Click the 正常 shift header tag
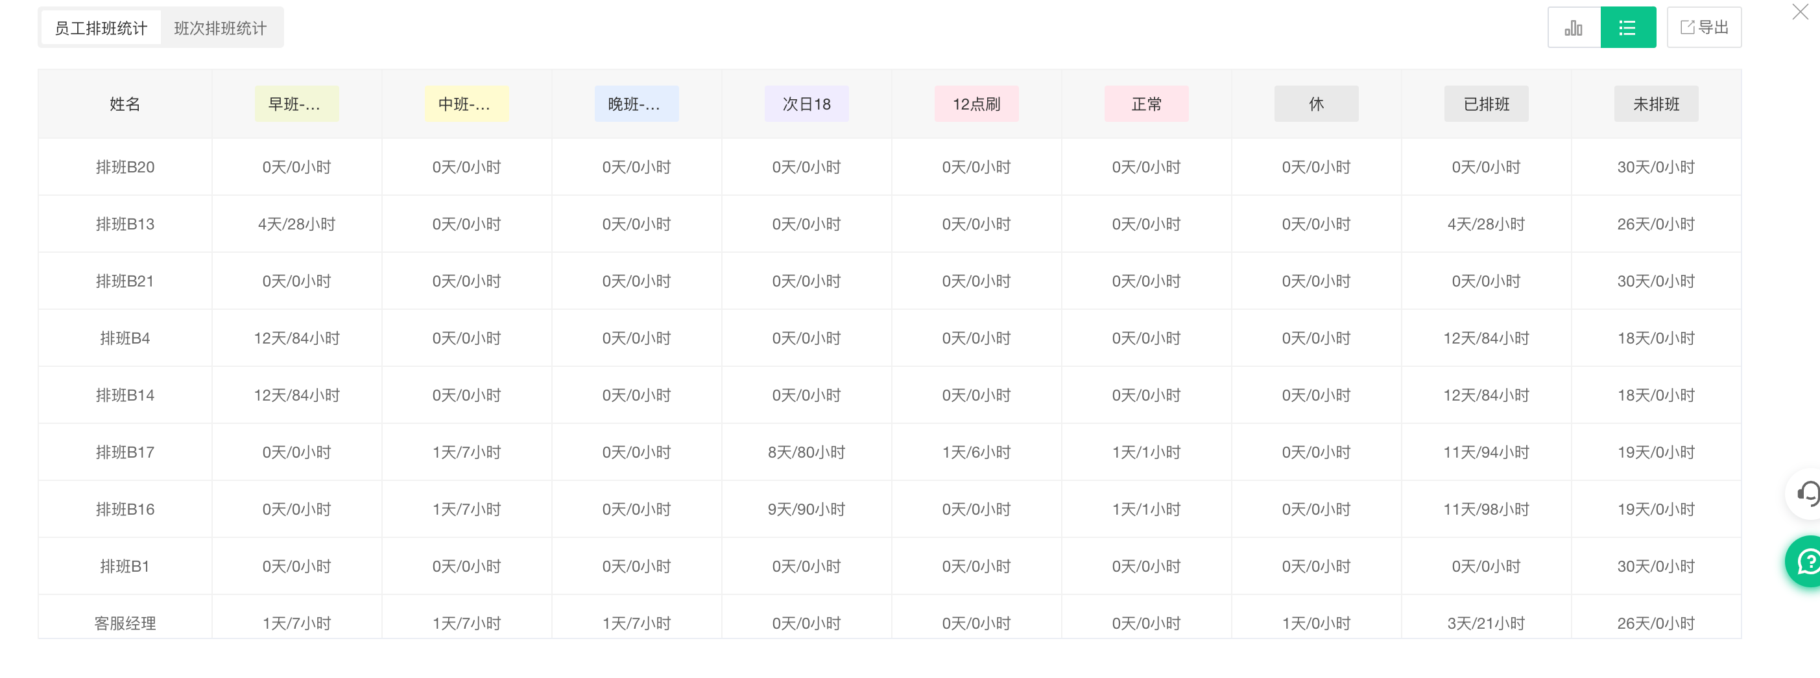 [1146, 104]
